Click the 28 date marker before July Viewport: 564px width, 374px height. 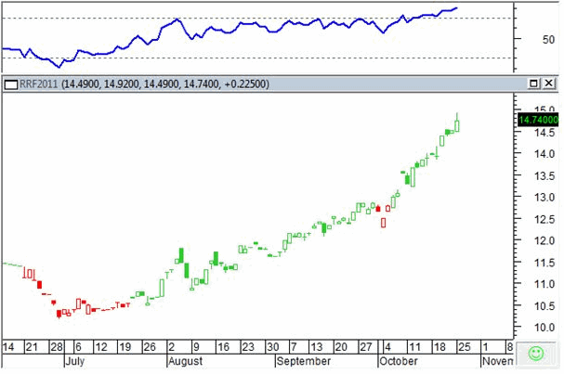tap(57, 347)
